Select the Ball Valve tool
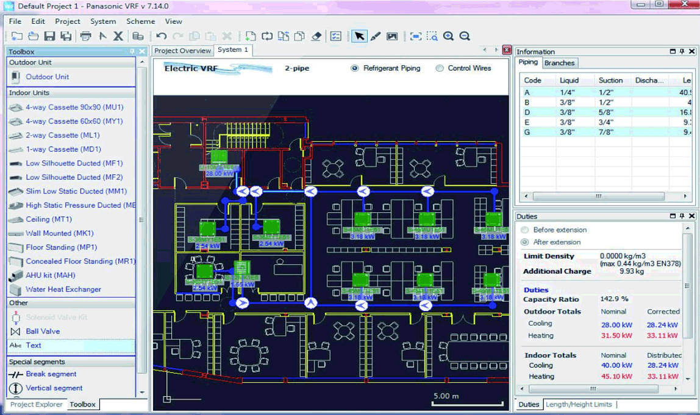 click(x=43, y=331)
